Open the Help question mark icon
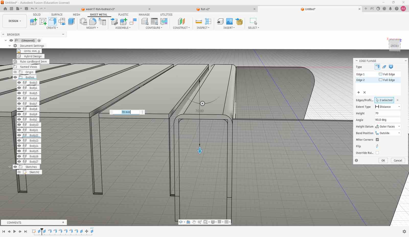The image size is (409, 237). [x=396, y=9]
